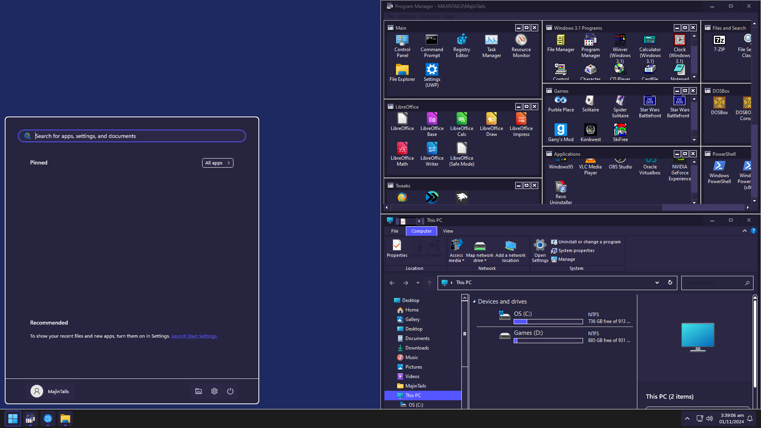Screen dimensions: 761x428
Task: Switch to View ribbon tab
Action: pos(448,231)
